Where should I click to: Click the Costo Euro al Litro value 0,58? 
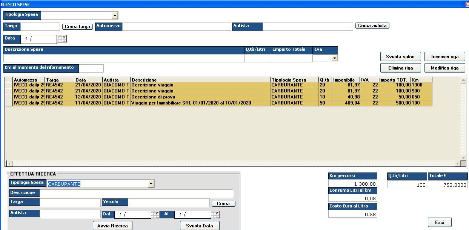[353, 214]
